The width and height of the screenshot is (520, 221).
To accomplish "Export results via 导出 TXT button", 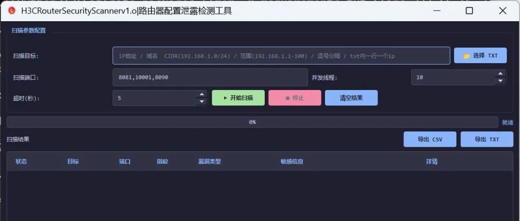I will (487, 139).
